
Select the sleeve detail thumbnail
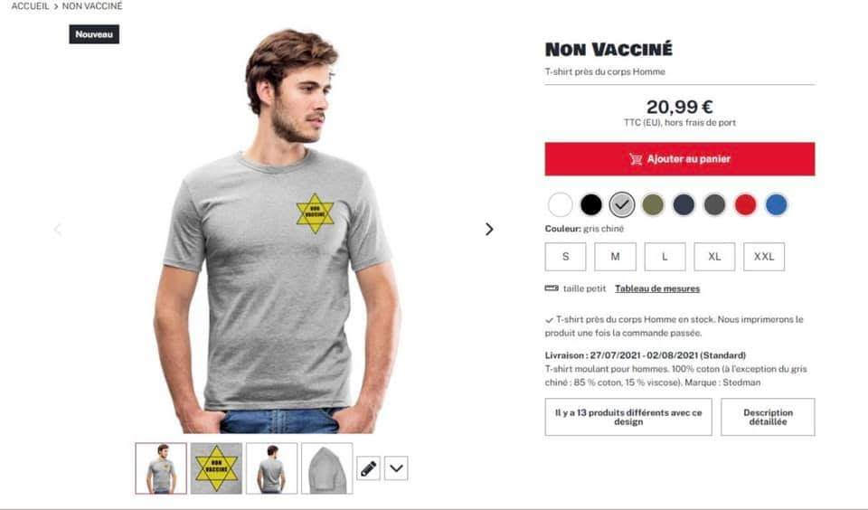click(326, 468)
